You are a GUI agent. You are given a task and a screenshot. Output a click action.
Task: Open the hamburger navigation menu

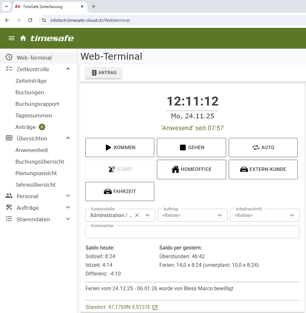point(12,38)
